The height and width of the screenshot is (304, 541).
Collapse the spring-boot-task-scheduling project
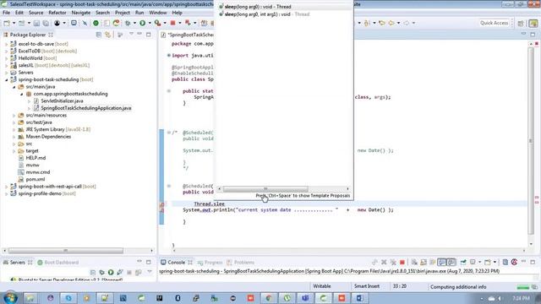[6, 79]
